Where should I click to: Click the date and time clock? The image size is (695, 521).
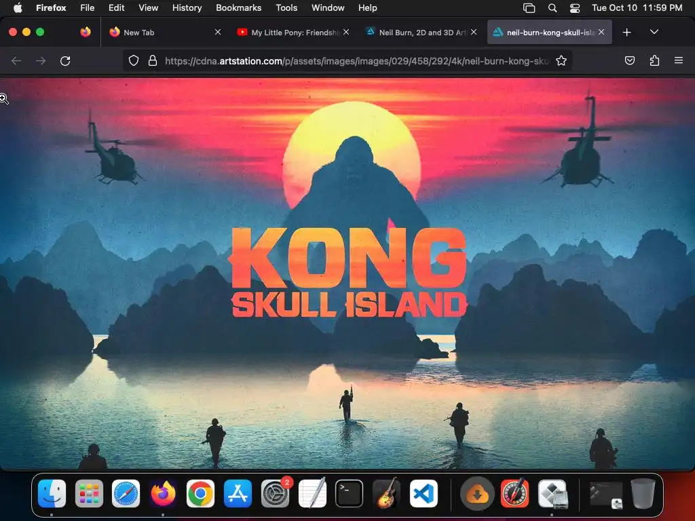637,7
